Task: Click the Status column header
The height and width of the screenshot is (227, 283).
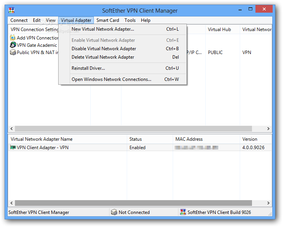Action: tap(150, 139)
